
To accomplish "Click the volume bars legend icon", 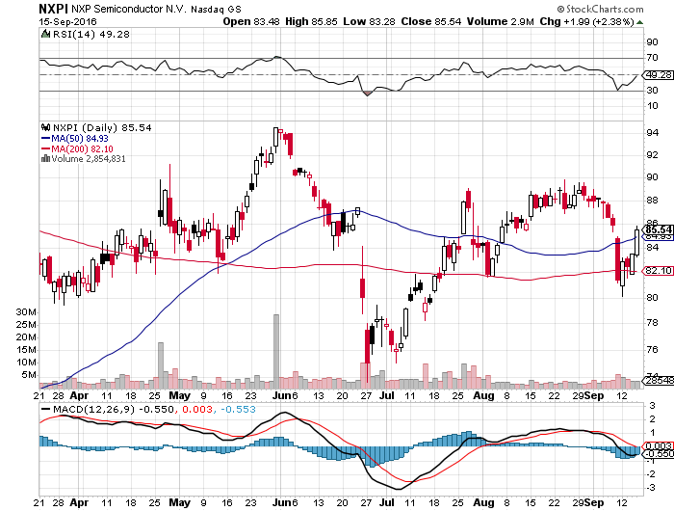I will pyautogui.click(x=45, y=158).
